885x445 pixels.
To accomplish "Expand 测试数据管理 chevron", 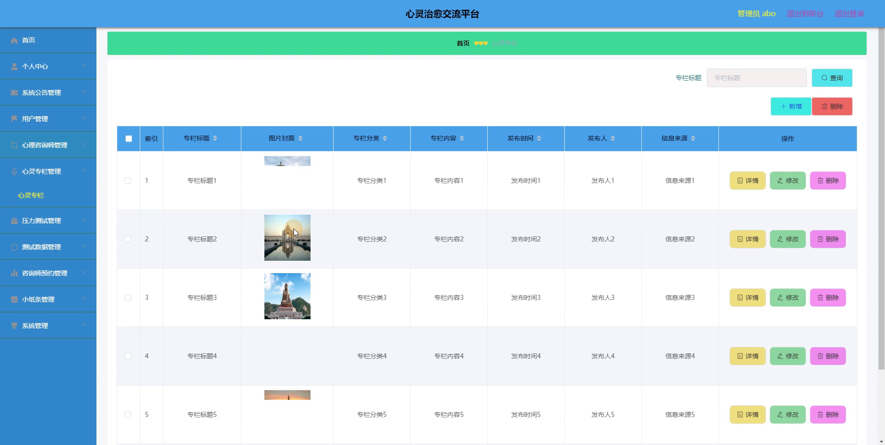I will 84,246.
